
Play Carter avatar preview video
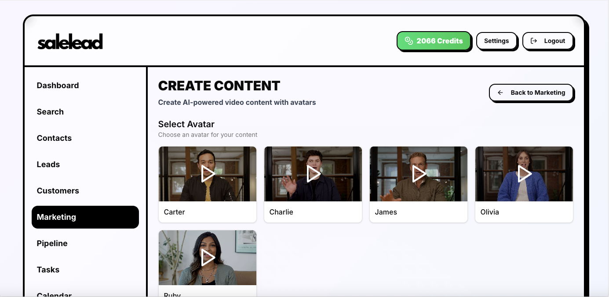coord(208,174)
